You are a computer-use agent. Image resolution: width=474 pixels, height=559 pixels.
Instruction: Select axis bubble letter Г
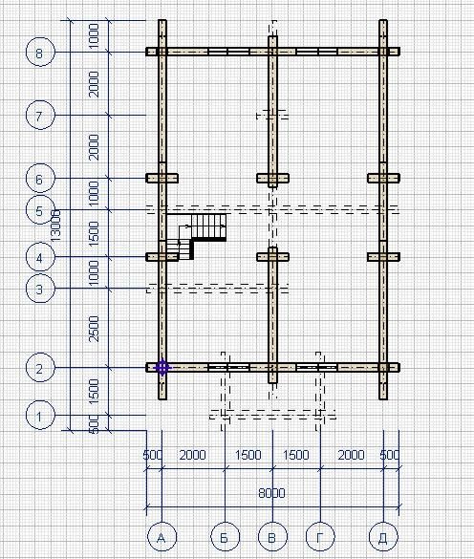tap(320, 537)
